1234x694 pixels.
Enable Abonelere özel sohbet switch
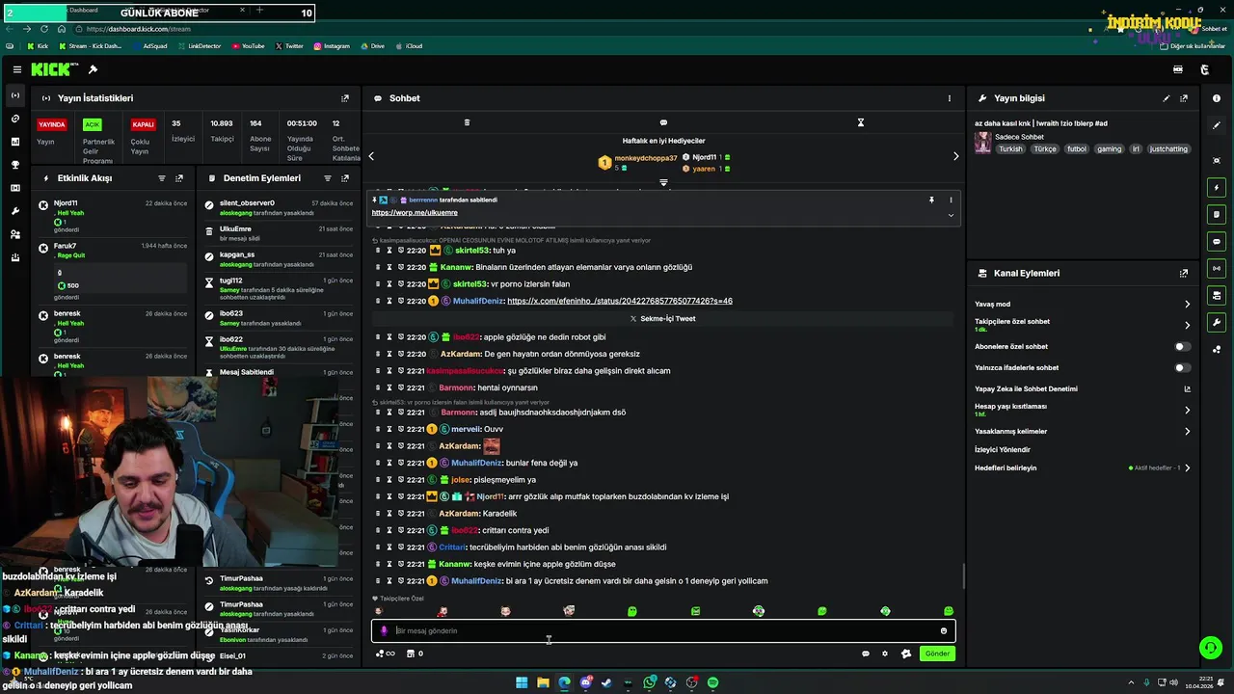[x=1182, y=346]
